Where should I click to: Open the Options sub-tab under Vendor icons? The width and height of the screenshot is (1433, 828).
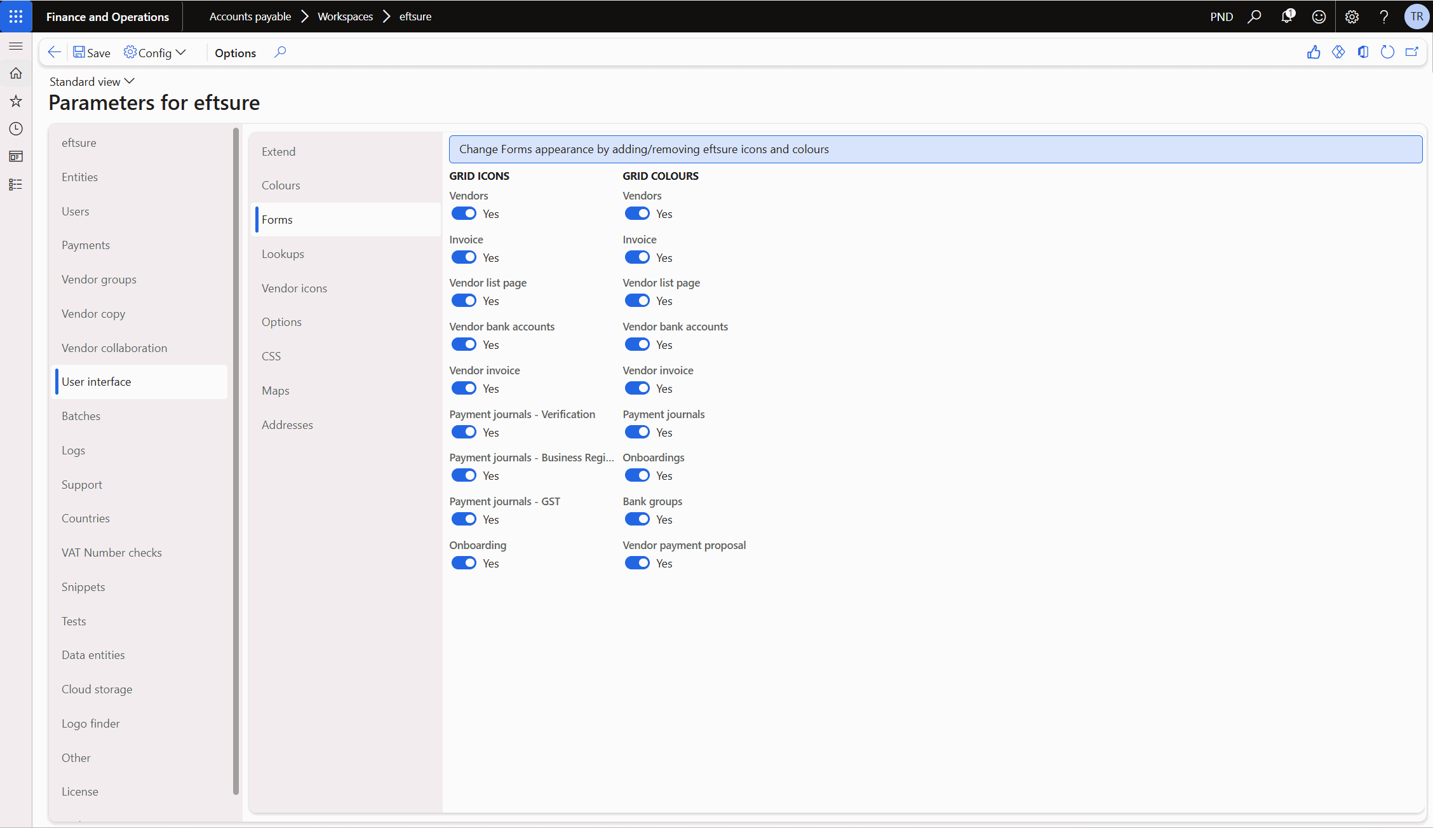[346, 322]
